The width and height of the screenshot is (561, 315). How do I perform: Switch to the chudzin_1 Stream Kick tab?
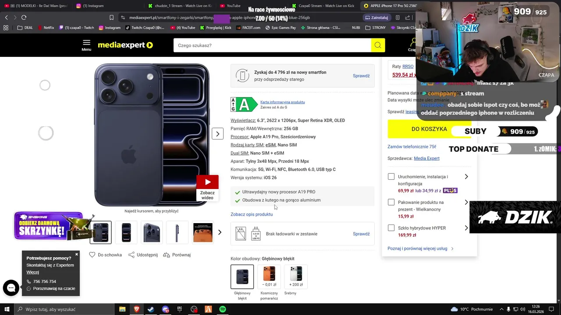coord(180,6)
